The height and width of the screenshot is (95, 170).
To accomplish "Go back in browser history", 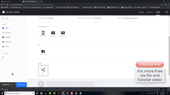I will pos(2,5).
